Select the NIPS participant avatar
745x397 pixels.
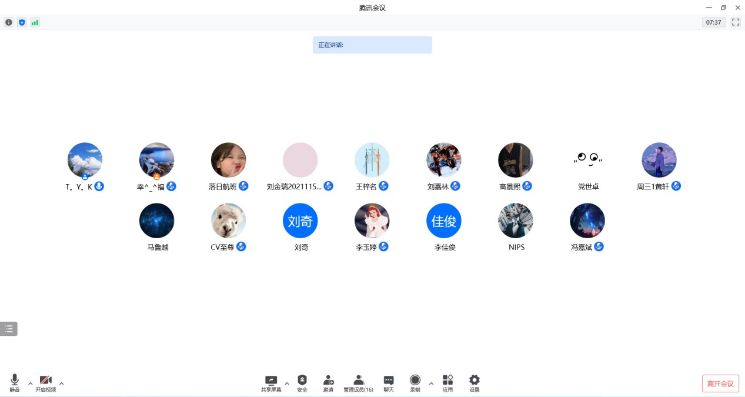point(516,221)
